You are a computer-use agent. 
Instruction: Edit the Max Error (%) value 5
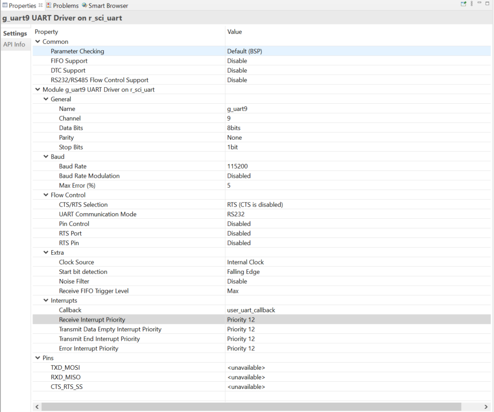coord(229,185)
